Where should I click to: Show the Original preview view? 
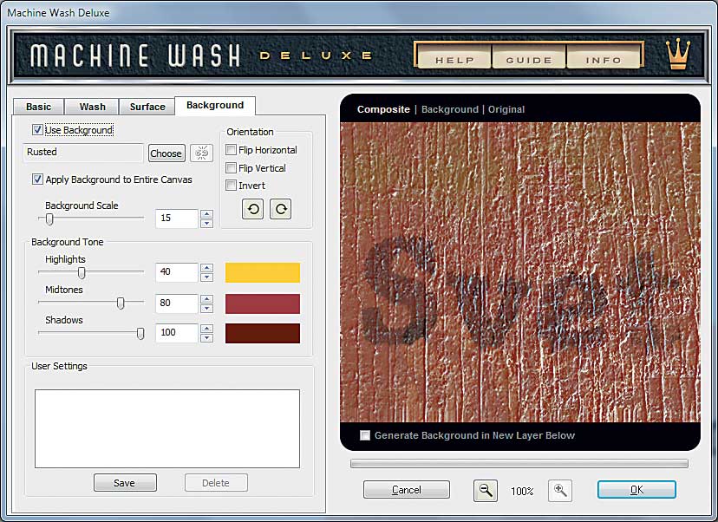tap(506, 109)
